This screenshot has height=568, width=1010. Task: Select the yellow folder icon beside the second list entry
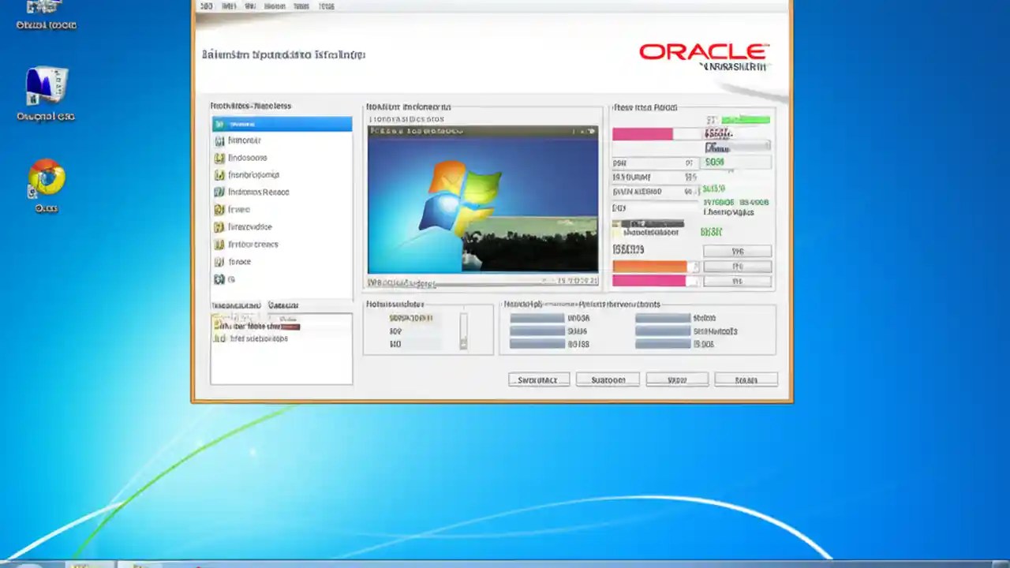pyautogui.click(x=219, y=140)
